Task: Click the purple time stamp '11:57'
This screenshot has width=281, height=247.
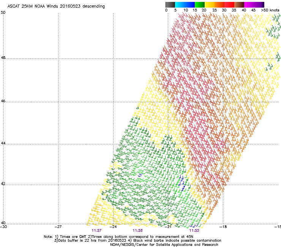Action: [x=96, y=231]
